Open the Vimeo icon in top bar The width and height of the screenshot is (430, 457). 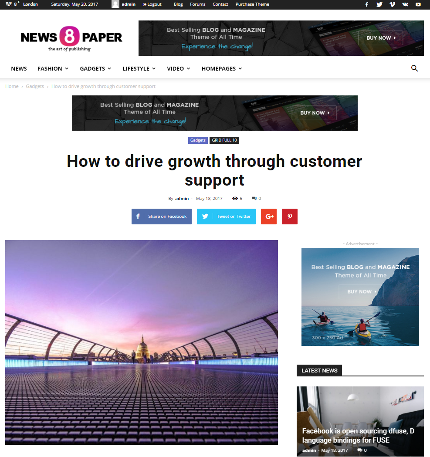coord(393,4)
